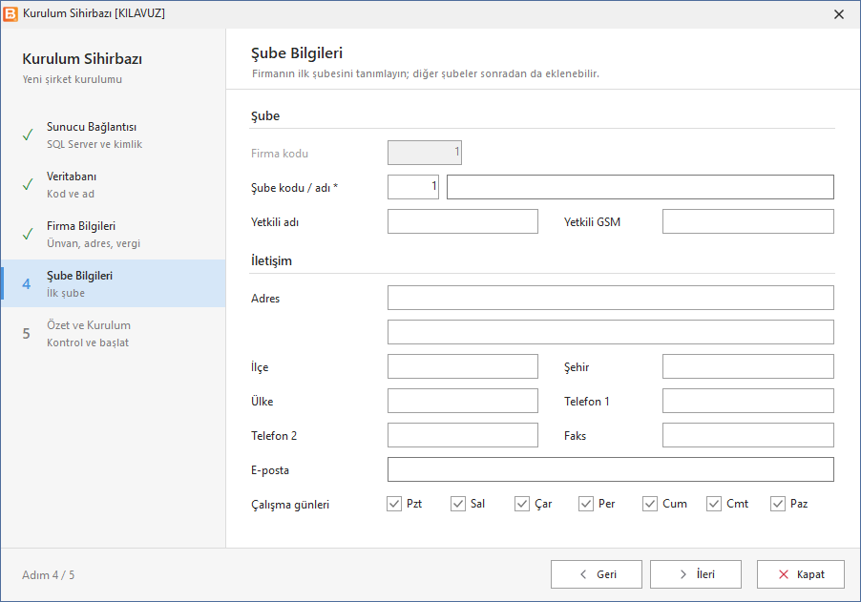Proceed with the İleri button
Image resolution: width=861 pixels, height=602 pixels.
point(696,574)
